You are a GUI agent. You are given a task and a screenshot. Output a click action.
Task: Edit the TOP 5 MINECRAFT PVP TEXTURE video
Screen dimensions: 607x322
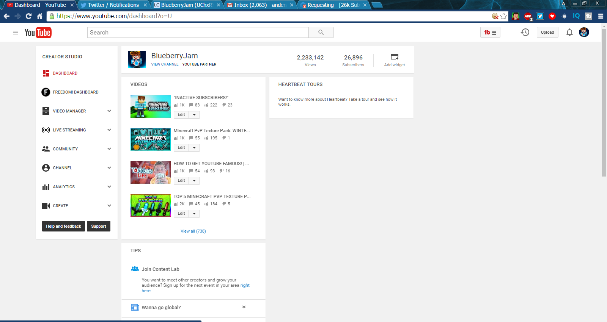tap(181, 214)
